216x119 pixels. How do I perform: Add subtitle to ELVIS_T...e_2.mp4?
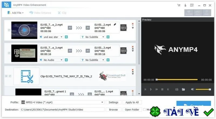click(108, 37)
